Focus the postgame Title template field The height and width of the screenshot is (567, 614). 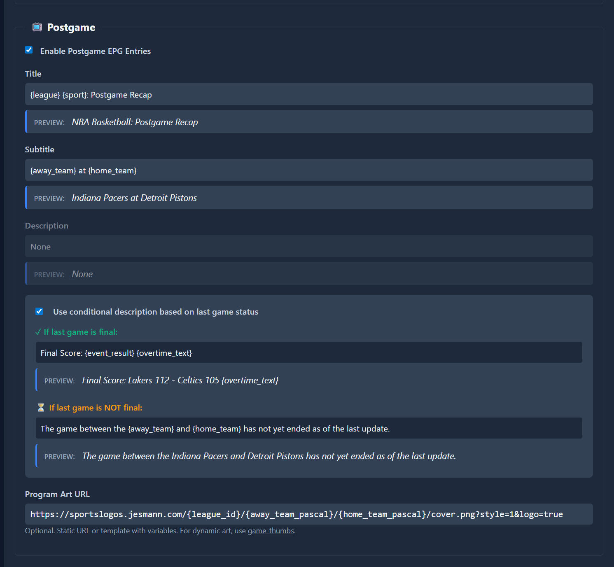point(309,95)
